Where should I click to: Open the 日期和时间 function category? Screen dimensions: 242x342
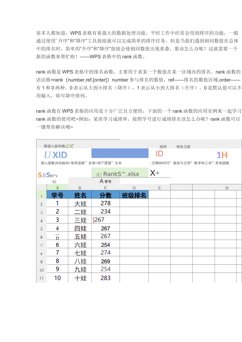coord(160,163)
